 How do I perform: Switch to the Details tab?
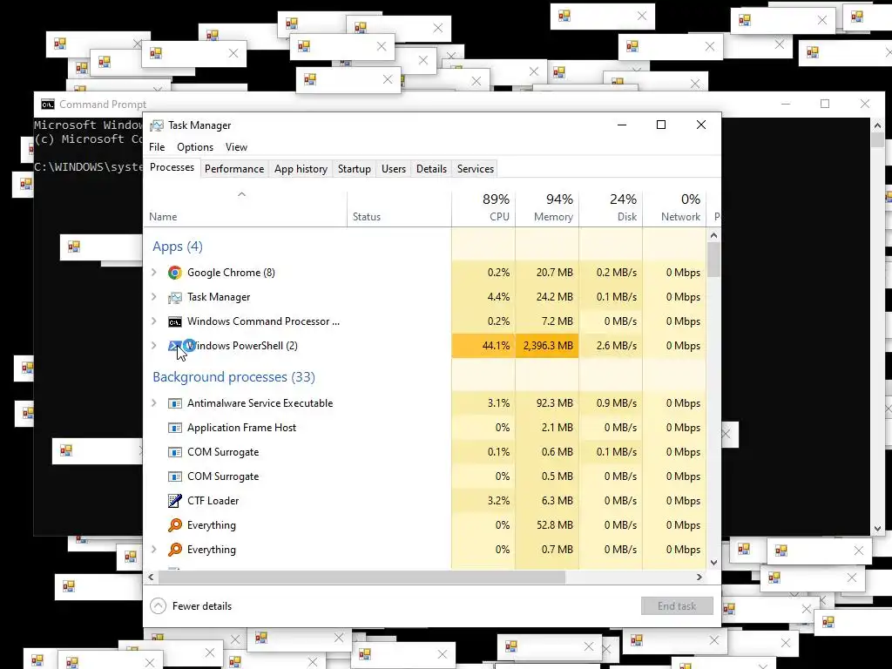(432, 169)
